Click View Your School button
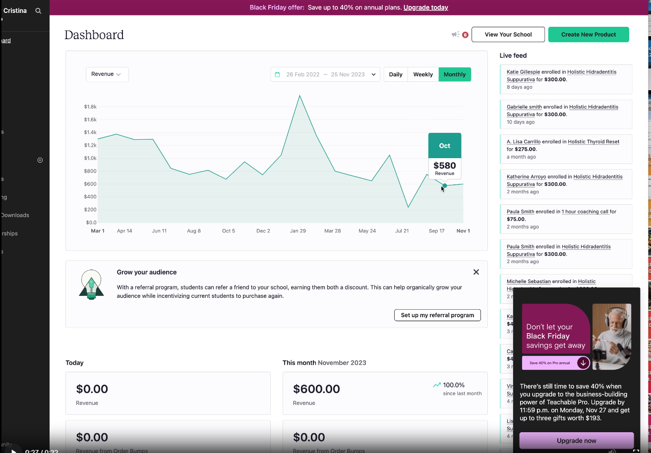 [508, 35]
